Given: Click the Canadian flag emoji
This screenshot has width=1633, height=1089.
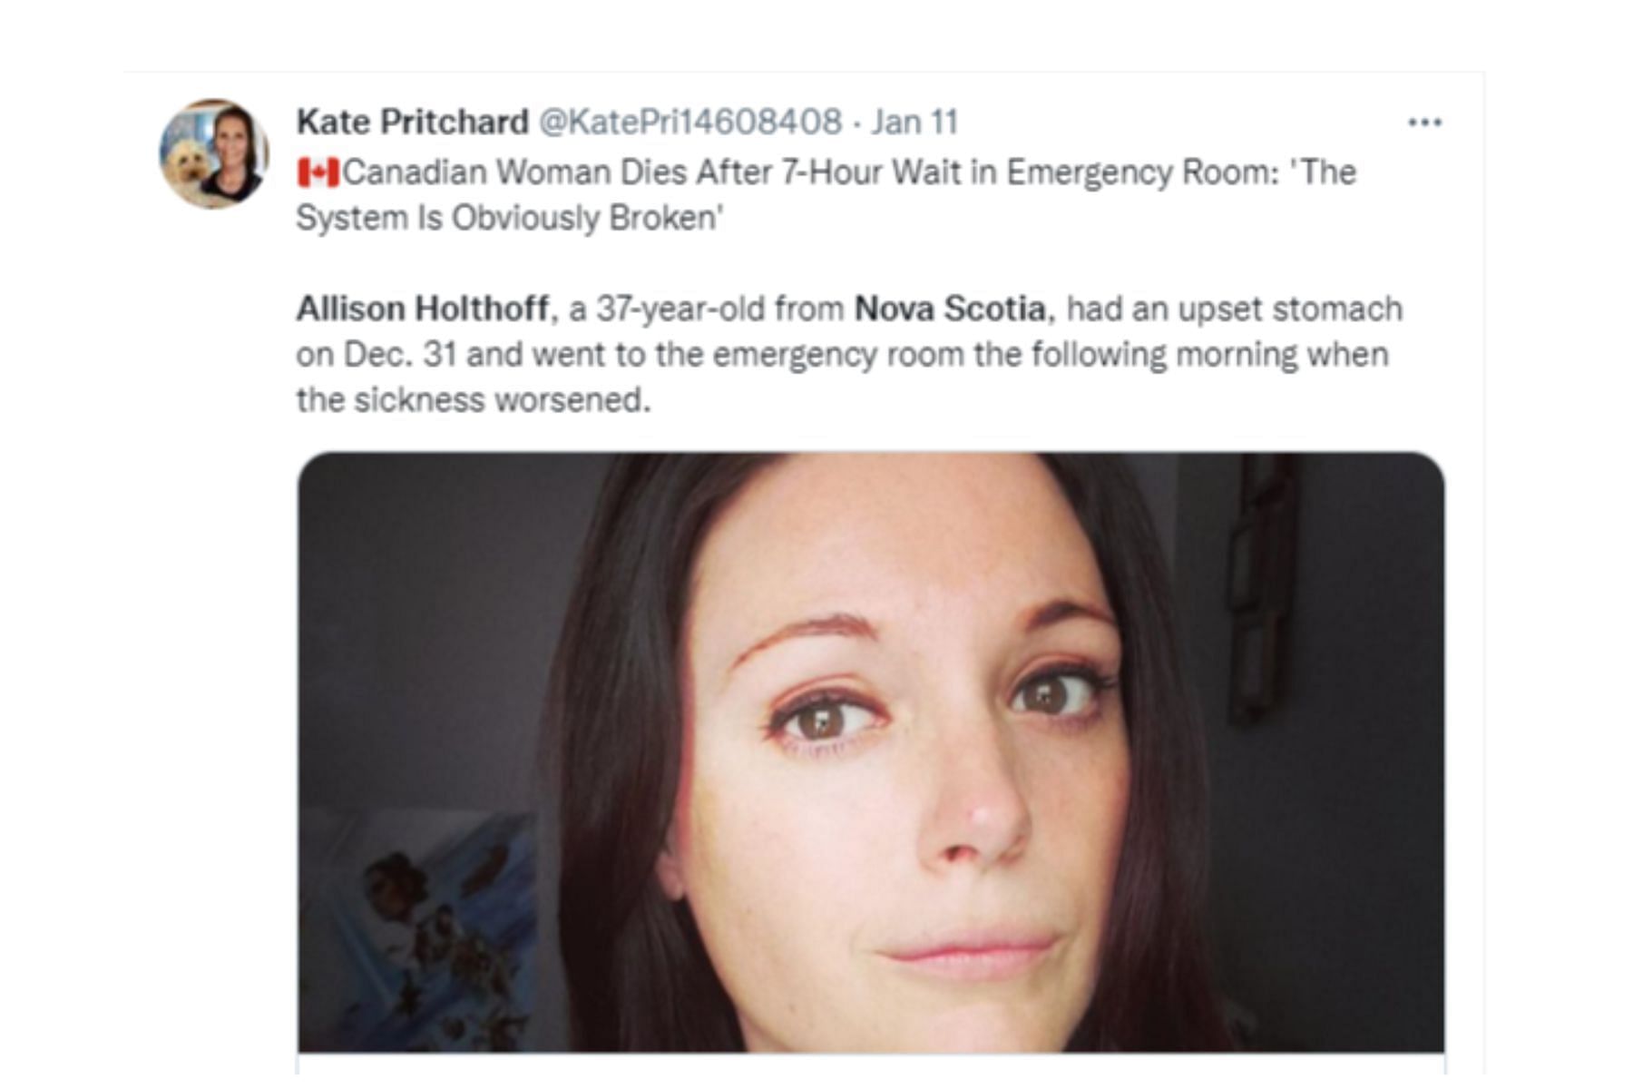Looking at the screenshot, I should pyautogui.click(x=318, y=172).
